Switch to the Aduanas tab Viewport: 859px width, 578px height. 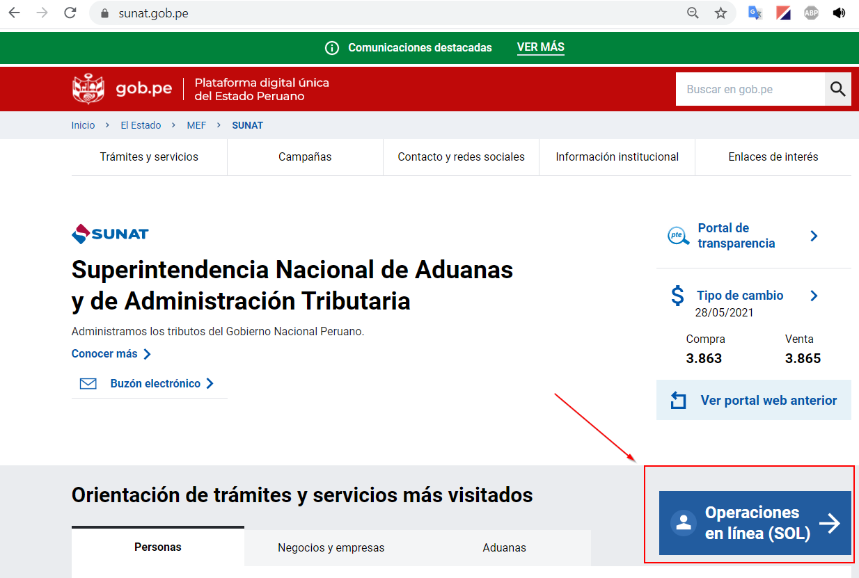click(505, 547)
